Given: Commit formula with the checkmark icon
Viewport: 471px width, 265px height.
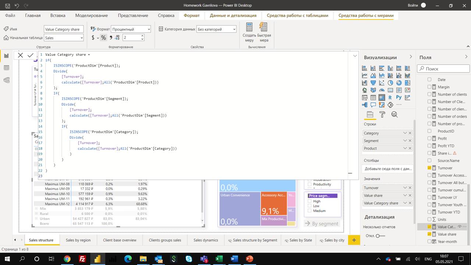Looking at the screenshot, I should point(31,55).
